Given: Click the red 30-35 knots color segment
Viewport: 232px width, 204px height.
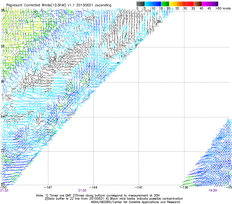Looking at the screenshot, I should (x=189, y=4).
